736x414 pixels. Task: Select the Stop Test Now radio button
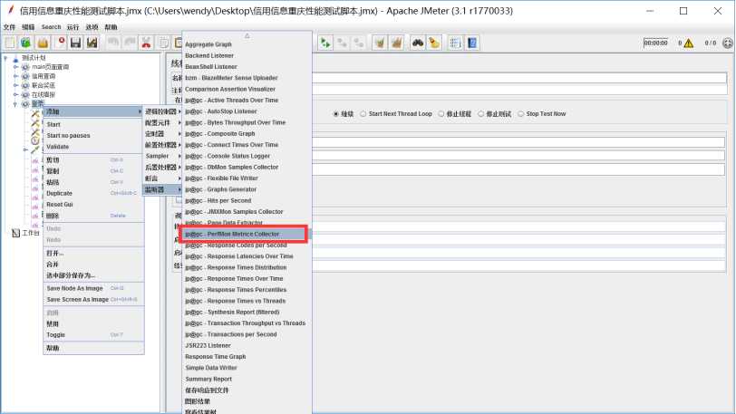(x=520, y=114)
